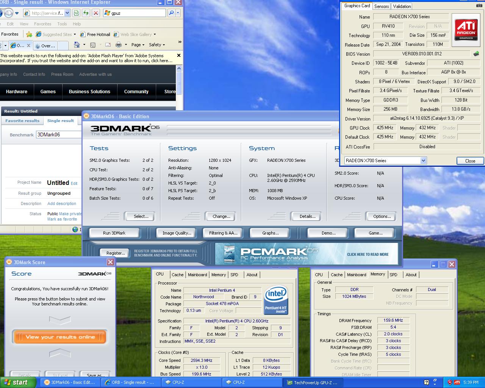
Task: Click the IE home icon
Action: pos(77,45)
